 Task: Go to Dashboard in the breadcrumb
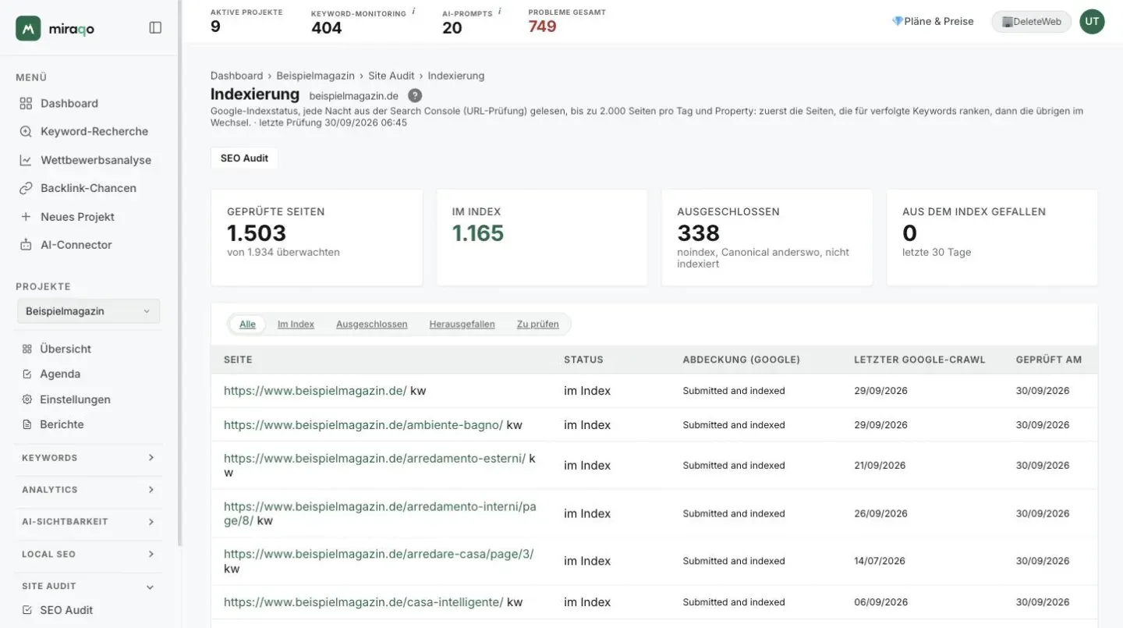click(x=236, y=76)
